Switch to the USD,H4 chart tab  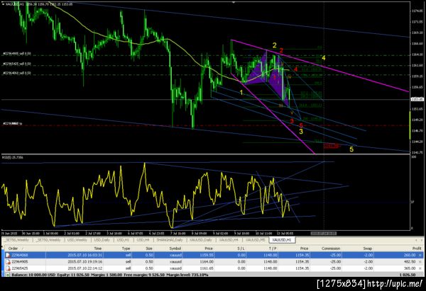(143, 240)
